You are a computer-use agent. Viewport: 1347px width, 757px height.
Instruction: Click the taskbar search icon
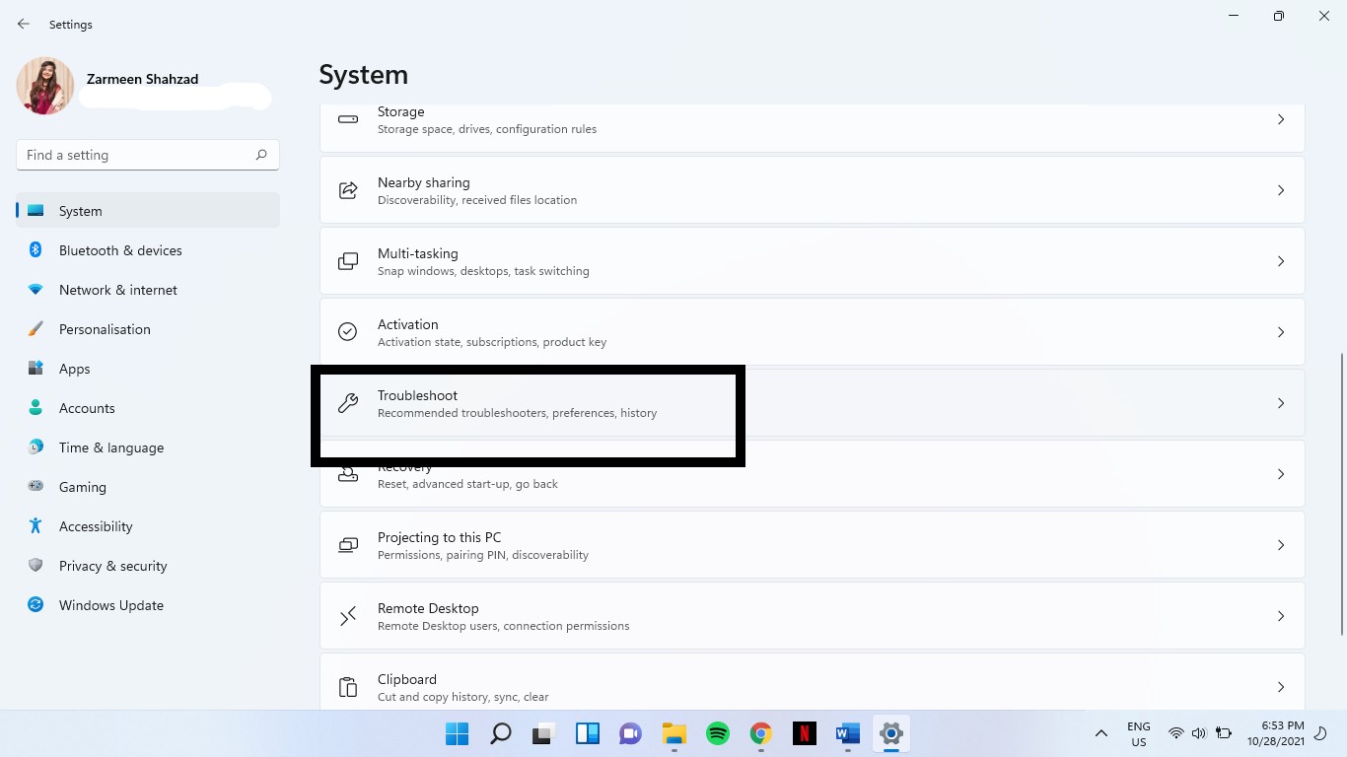(x=500, y=733)
